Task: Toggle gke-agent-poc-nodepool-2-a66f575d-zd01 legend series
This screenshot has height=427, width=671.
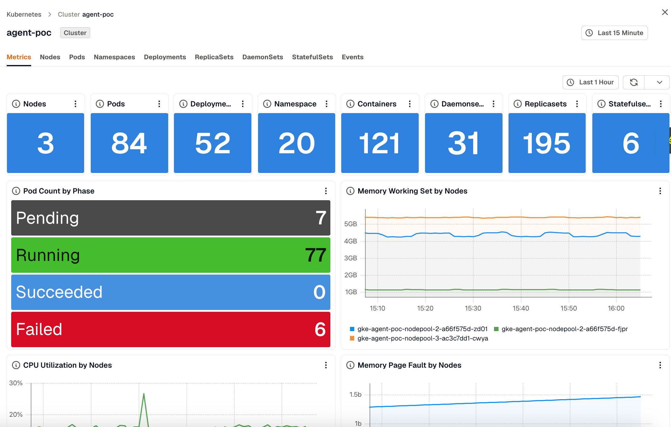Action: 419,329
